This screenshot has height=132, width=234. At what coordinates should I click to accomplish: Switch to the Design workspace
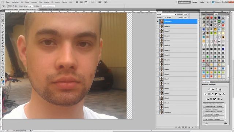(x=195, y=2)
